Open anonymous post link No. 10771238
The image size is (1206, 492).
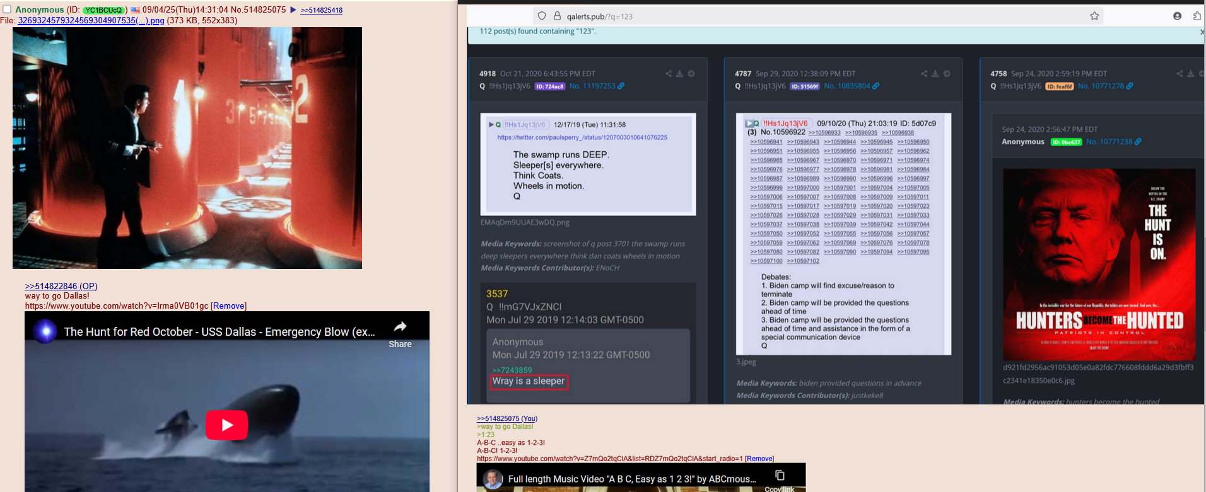pyautogui.click(x=1109, y=142)
